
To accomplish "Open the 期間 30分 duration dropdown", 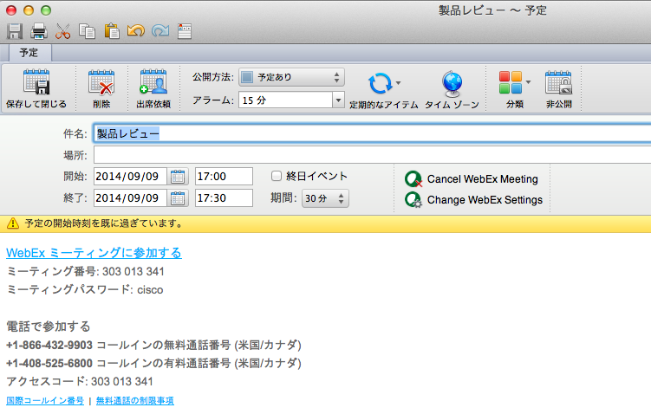I will pos(325,198).
